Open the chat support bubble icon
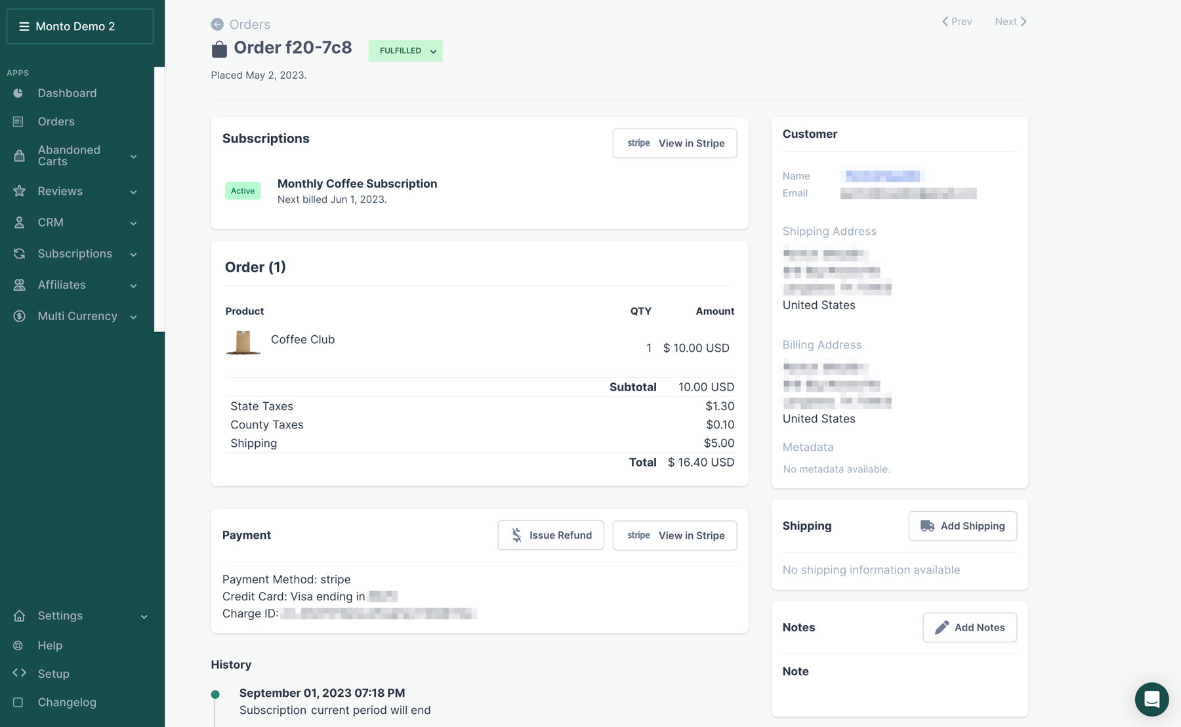1181x727 pixels. click(x=1151, y=699)
